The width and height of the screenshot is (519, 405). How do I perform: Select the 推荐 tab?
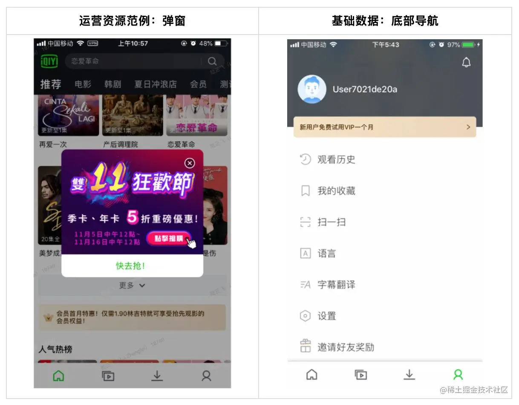(51, 84)
